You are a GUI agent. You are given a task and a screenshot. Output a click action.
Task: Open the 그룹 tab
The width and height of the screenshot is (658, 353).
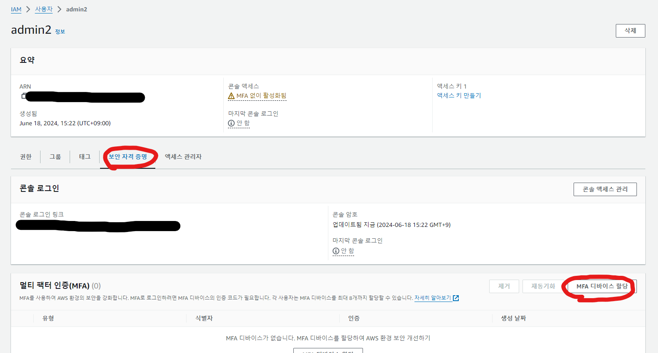55,156
